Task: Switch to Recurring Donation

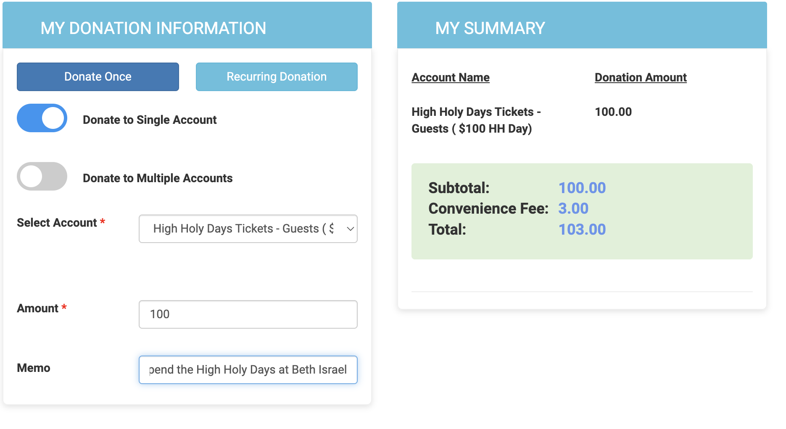Action: point(277,77)
